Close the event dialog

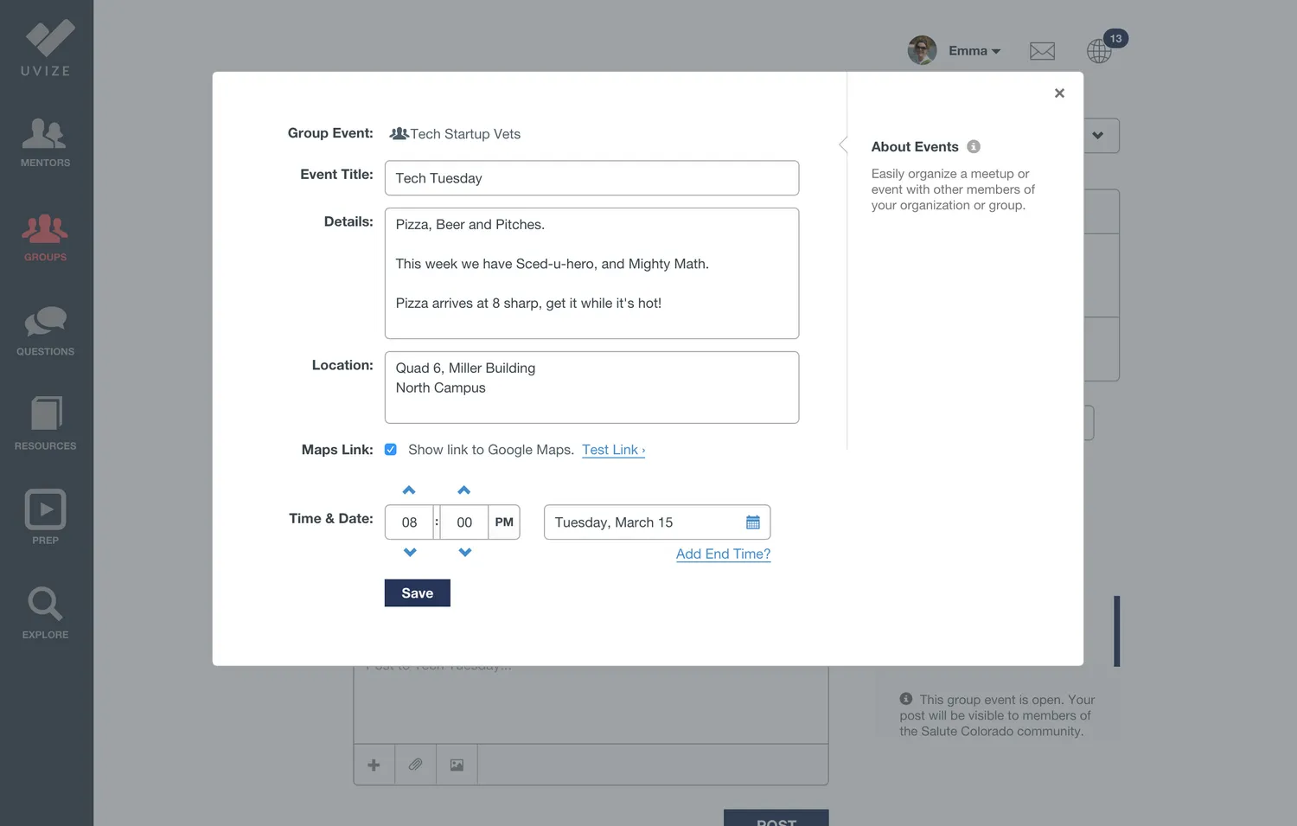pos(1059,93)
